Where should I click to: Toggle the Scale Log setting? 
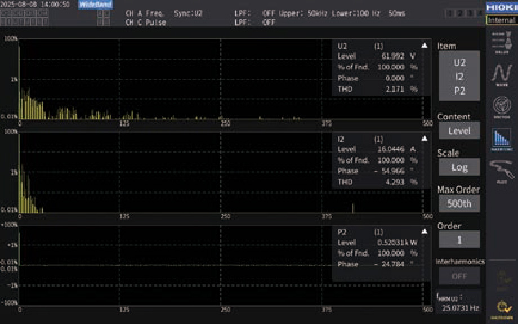[459, 167]
